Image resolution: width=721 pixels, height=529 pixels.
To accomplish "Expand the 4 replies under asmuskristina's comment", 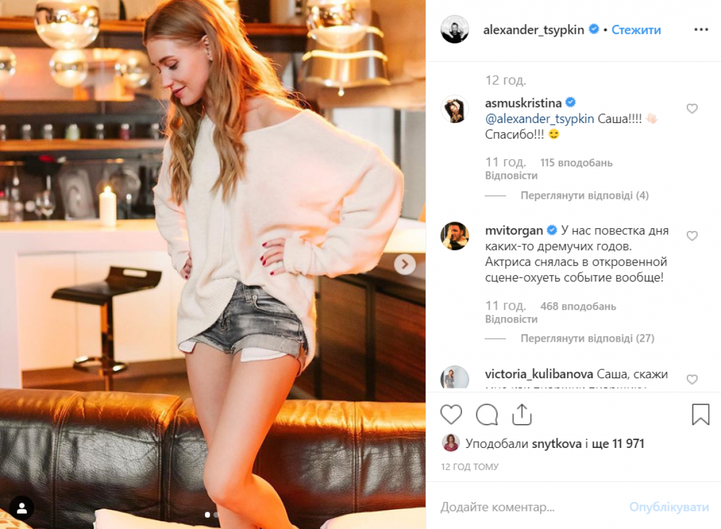I will 585,195.
